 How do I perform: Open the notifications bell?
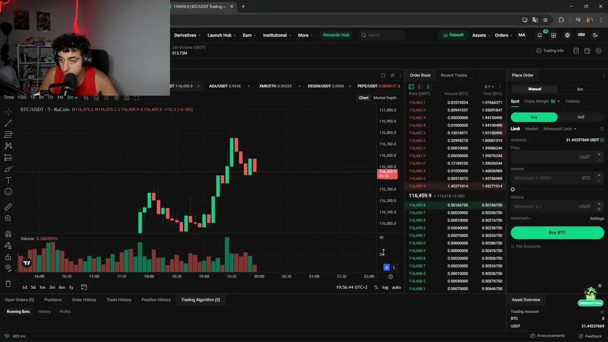[x=540, y=35]
